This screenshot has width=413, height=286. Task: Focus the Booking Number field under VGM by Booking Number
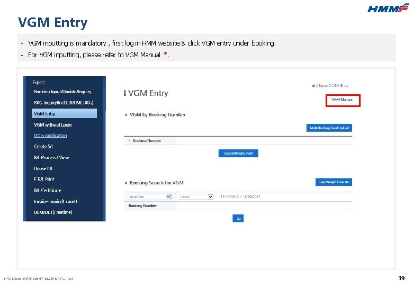click(264, 141)
